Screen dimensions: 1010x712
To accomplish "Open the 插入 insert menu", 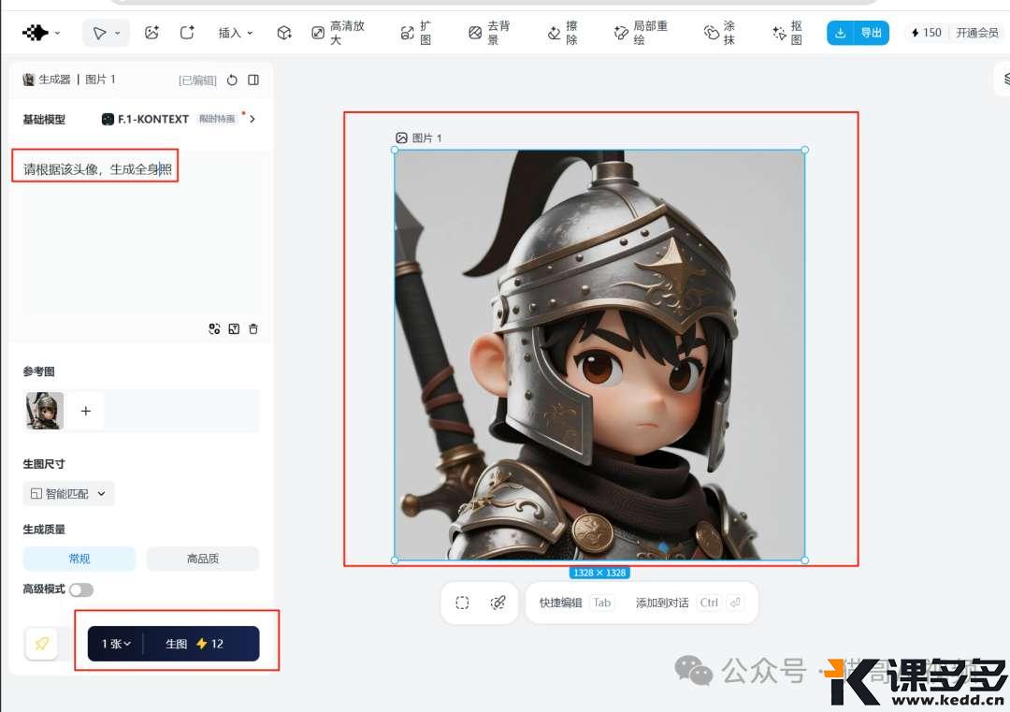I will pyautogui.click(x=235, y=33).
